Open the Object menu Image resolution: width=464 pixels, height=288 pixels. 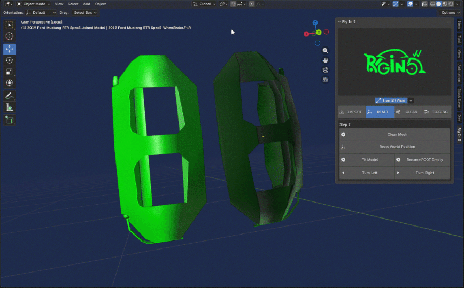coord(100,4)
